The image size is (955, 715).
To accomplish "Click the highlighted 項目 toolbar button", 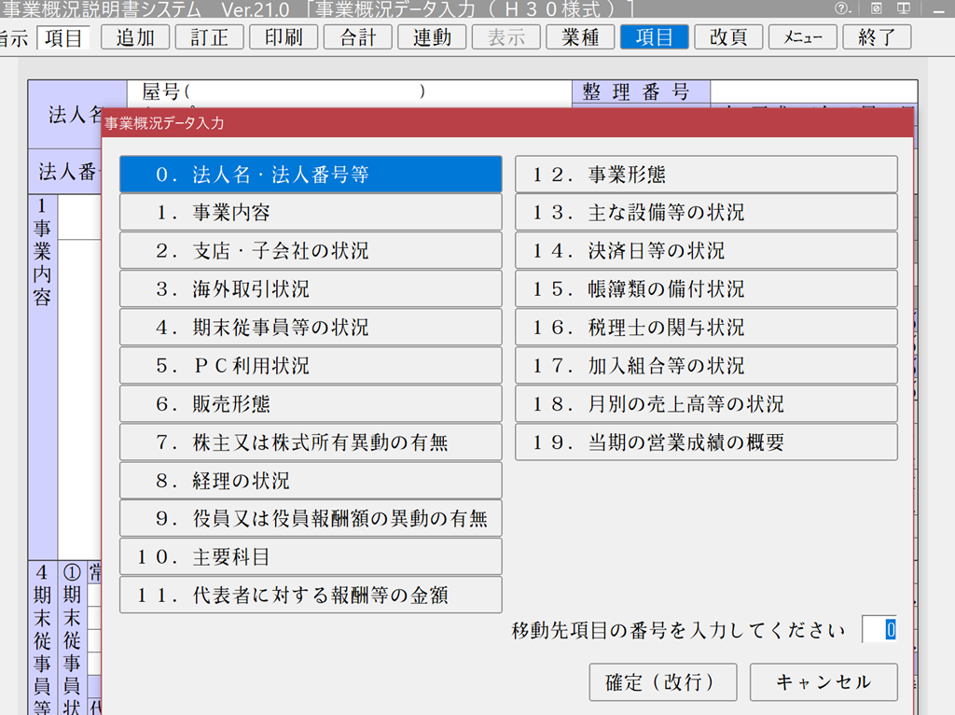I will (x=654, y=37).
